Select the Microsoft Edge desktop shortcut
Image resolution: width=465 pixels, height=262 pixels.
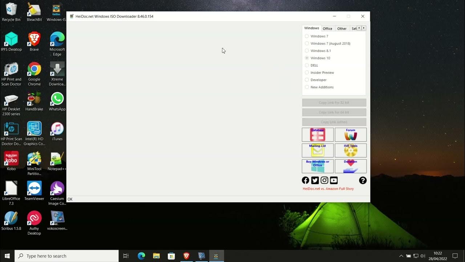pos(57,44)
